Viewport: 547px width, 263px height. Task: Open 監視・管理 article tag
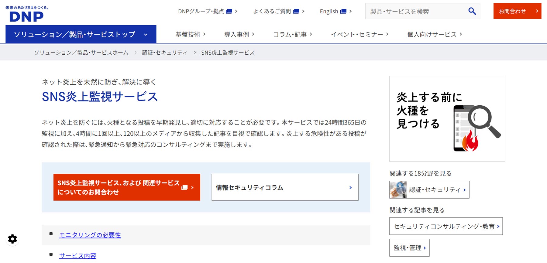tap(409, 248)
